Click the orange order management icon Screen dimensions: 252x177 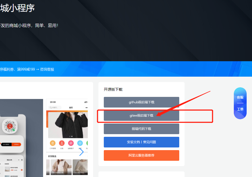(x=52, y=143)
